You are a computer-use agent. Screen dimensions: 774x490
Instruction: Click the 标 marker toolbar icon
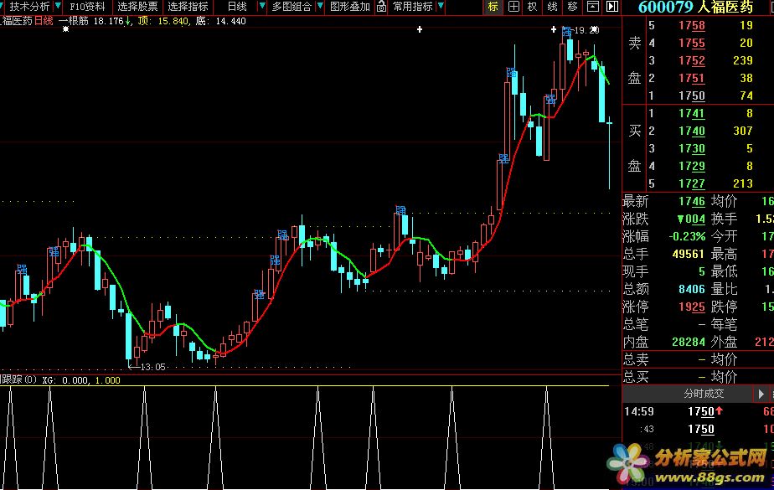coord(493,7)
